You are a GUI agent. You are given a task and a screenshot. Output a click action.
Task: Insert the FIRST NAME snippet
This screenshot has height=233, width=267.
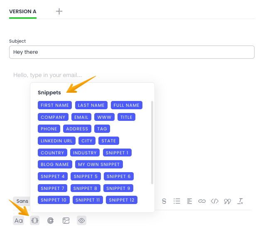(x=55, y=105)
